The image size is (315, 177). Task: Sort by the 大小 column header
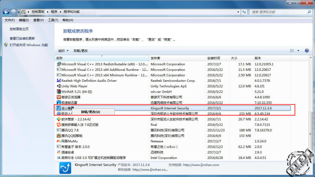[241, 58]
